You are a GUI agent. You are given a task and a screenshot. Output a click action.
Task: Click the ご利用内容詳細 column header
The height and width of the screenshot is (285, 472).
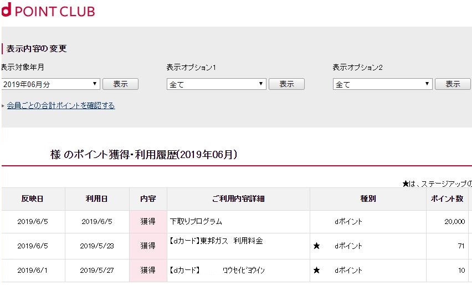coord(238,199)
